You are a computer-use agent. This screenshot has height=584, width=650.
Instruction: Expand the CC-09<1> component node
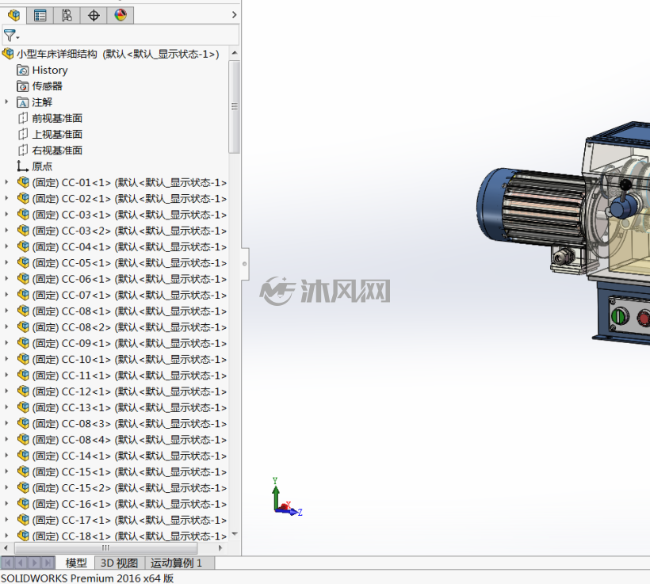coord(6,343)
